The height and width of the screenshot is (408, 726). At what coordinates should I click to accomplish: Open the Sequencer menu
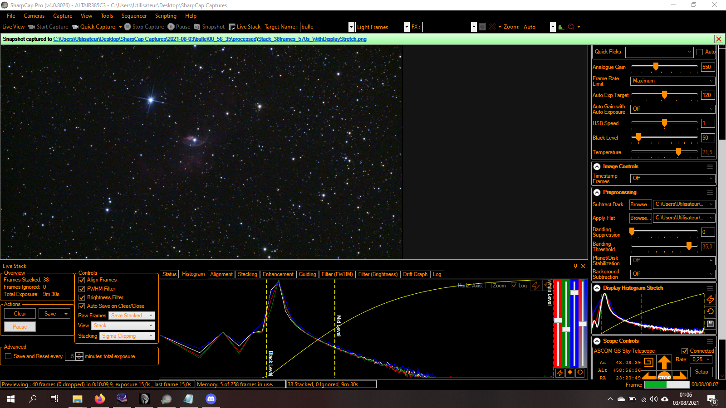pos(134,16)
